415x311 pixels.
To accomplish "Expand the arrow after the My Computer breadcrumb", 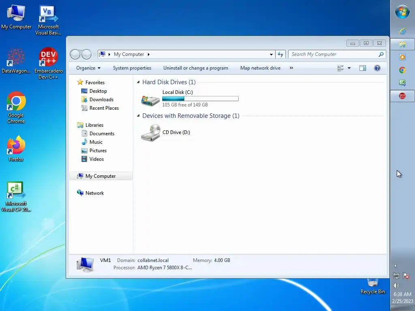I will (x=148, y=54).
